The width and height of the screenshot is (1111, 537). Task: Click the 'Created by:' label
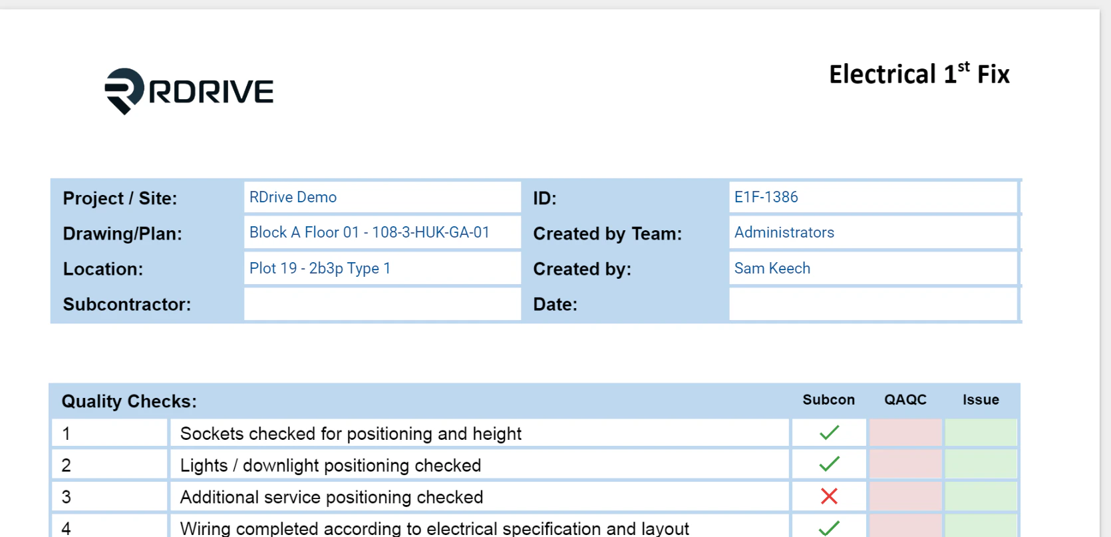pos(582,269)
